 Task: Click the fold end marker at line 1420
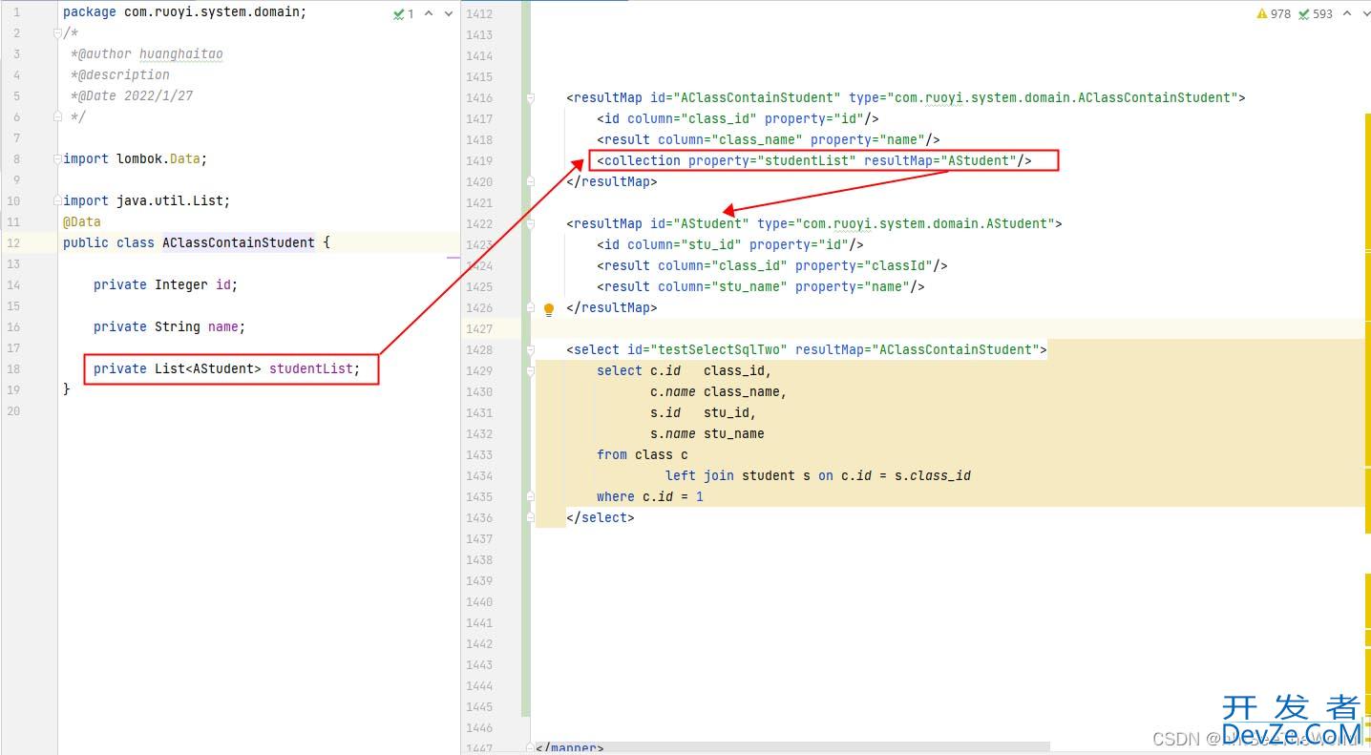click(x=530, y=181)
